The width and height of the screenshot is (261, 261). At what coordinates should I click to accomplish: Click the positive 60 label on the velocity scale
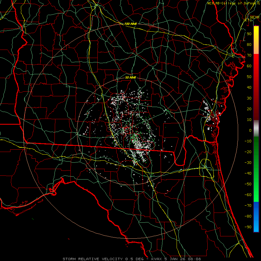pyautogui.click(x=249, y=66)
